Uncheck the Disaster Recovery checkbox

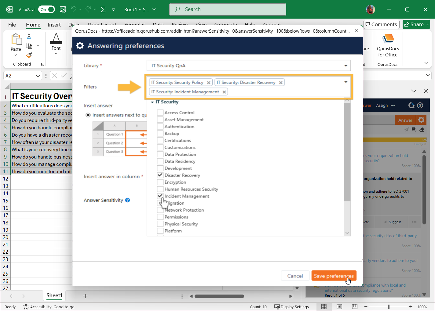tap(160, 175)
